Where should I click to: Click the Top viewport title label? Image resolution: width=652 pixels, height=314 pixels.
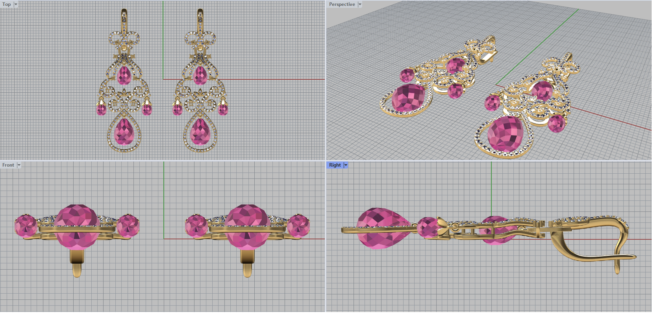pyautogui.click(x=7, y=4)
